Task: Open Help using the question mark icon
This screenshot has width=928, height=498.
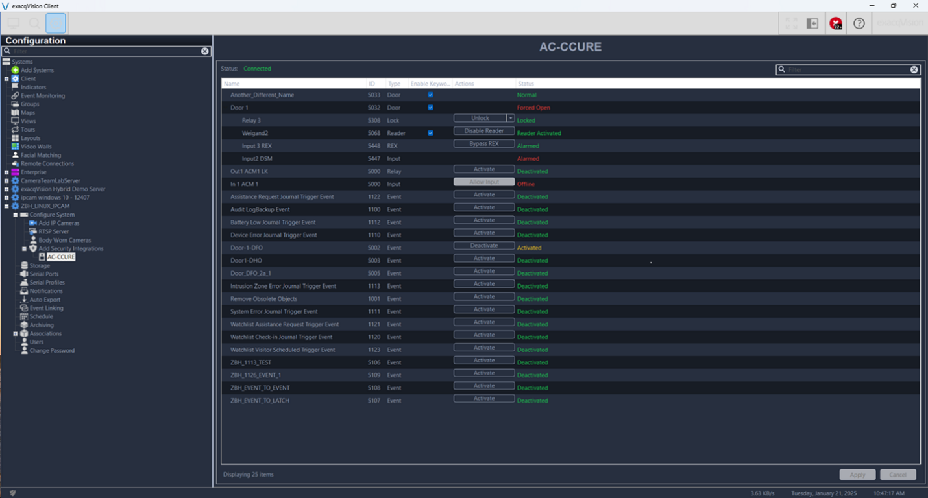Action: tap(859, 23)
